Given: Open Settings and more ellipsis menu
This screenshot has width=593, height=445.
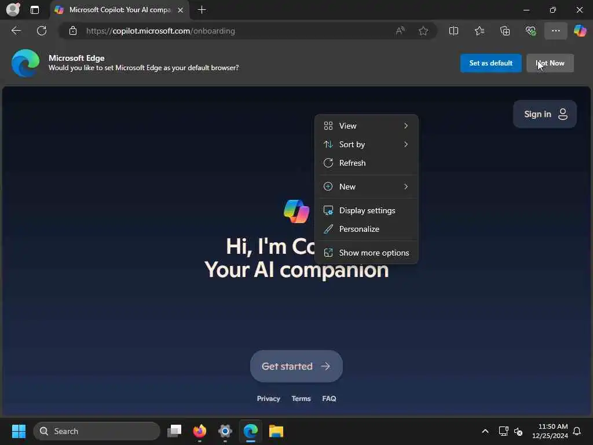Looking at the screenshot, I should (555, 31).
